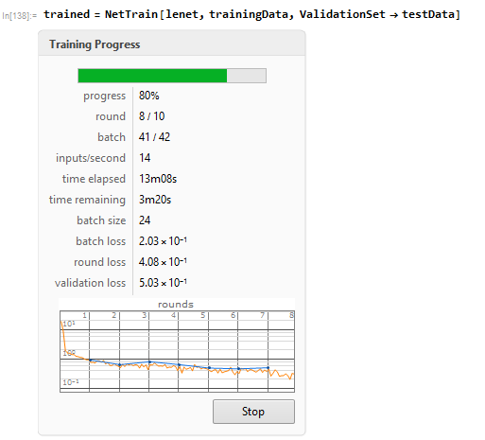Viewport: 485px width, 440px height.
Task: Click the rounds label above the plot
Action: [x=176, y=305]
